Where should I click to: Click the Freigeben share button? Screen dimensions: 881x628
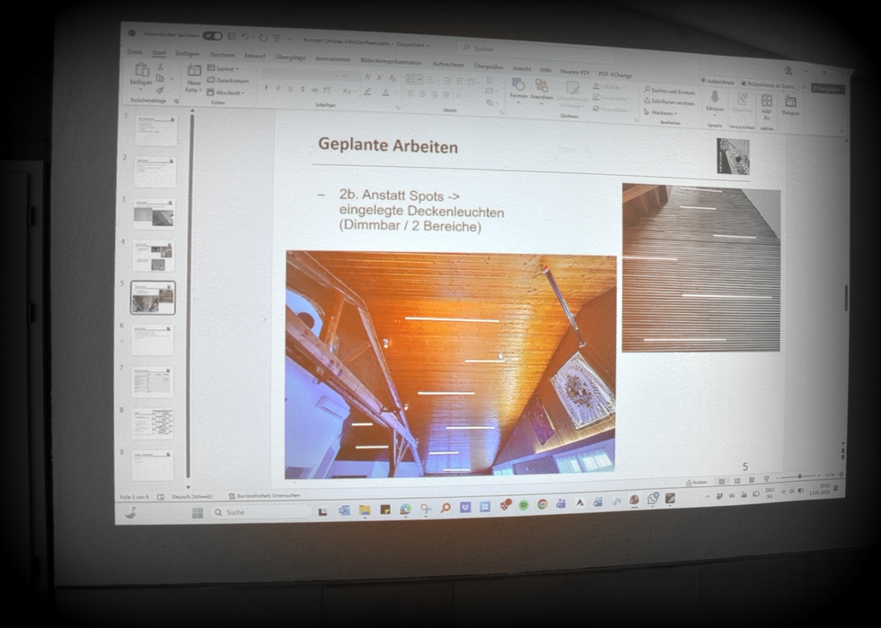point(827,89)
